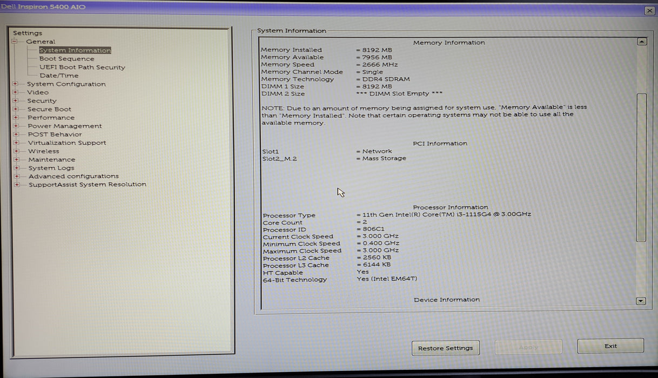658x378 pixels.
Task: Expand the Security settings node
Action: [16, 100]
